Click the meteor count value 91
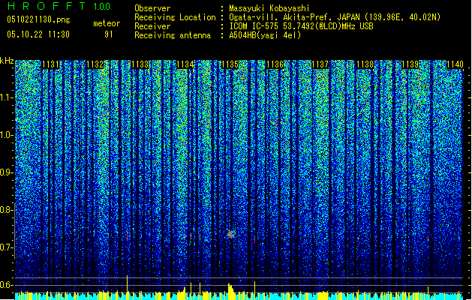The width and height of the screenshot is (472, 300). pos(109,34)
